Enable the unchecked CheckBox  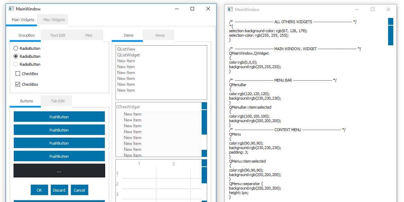tap(18, 74)
